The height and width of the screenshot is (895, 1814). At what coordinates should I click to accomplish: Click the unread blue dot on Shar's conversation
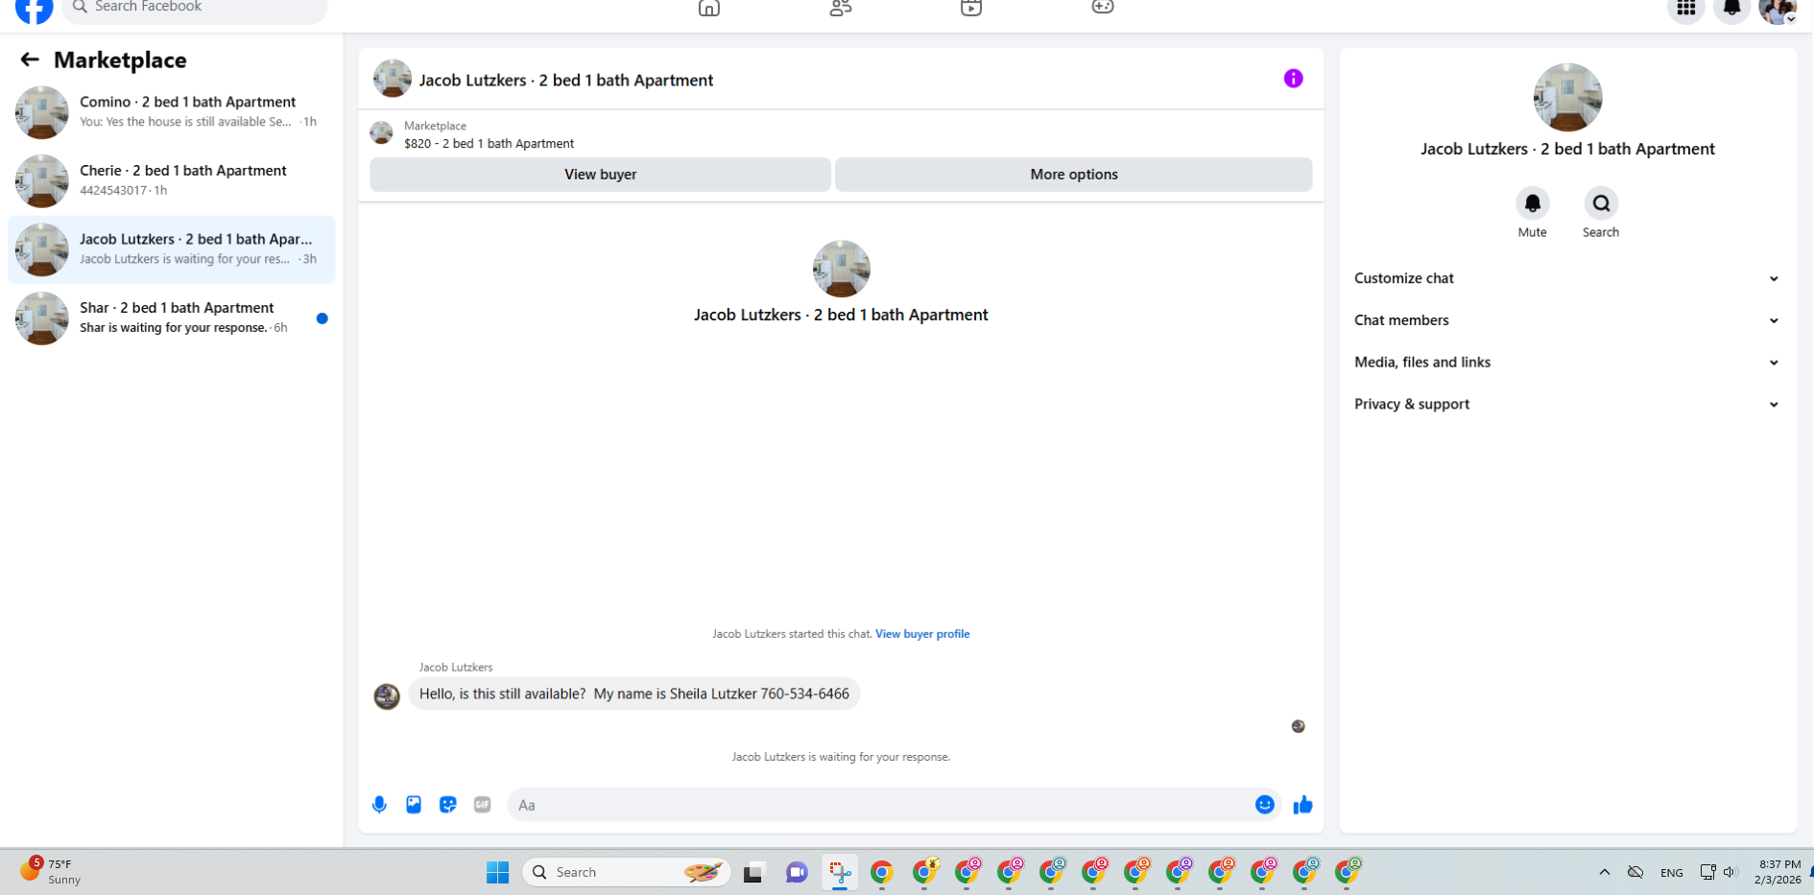point(322,318)
